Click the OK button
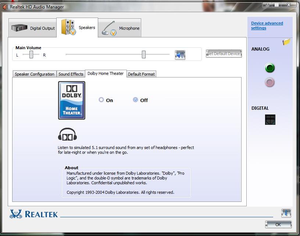The height and width of the screenshot is (236, 300). (278, 225)
